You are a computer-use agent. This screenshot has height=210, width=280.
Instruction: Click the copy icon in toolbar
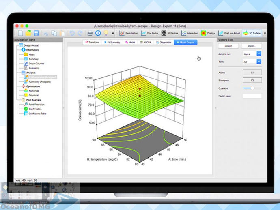click(x=54, y=33)
